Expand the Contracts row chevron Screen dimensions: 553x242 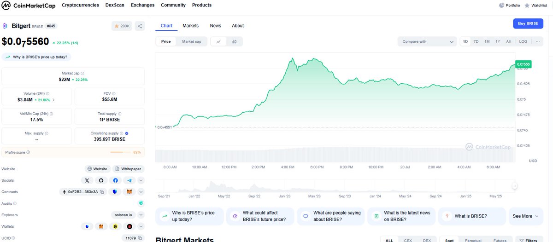[x=141, y=192]
